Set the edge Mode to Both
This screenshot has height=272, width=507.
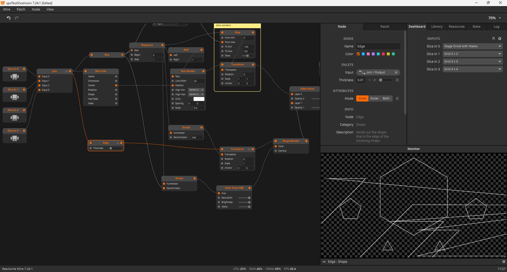click(386, 99)
